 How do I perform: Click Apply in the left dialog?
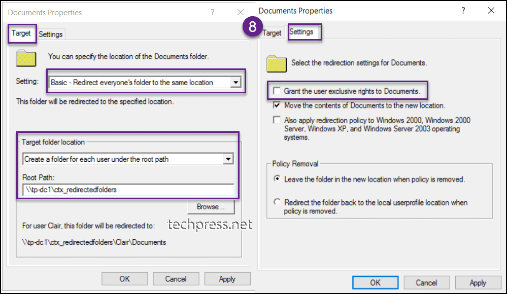tap(227, 279)
